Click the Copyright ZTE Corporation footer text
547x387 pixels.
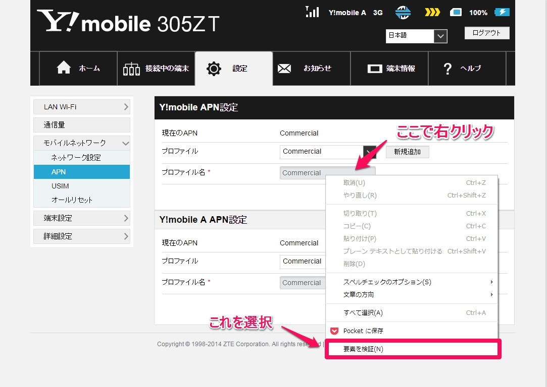[x=239, y=344]
